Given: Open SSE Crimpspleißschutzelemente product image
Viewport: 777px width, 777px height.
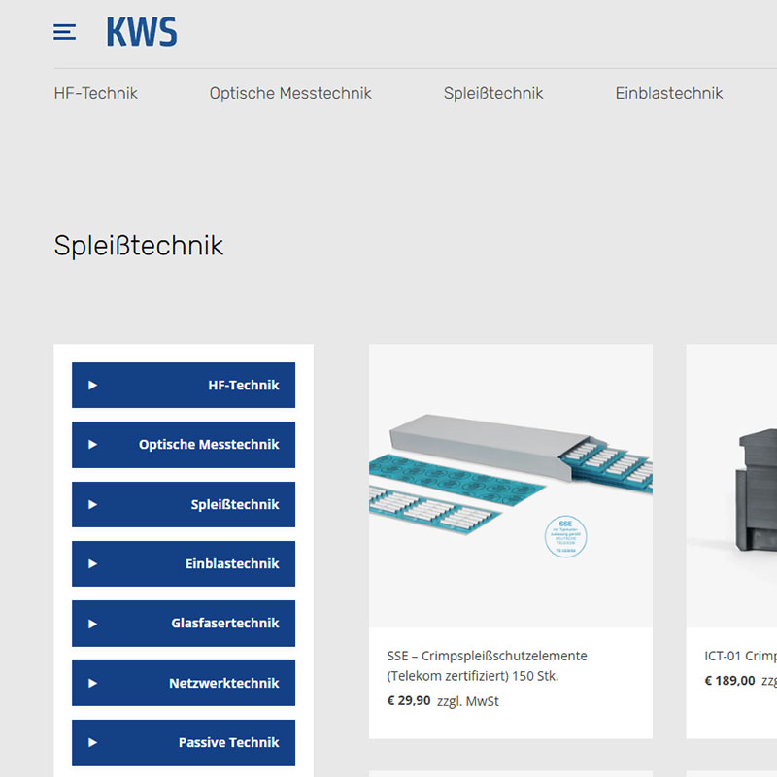Looking at the screenshot, I should [510, 486].
